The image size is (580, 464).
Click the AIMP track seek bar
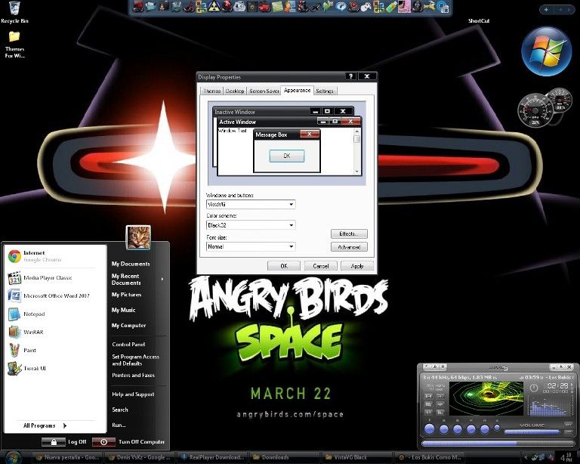coord(498,444)
